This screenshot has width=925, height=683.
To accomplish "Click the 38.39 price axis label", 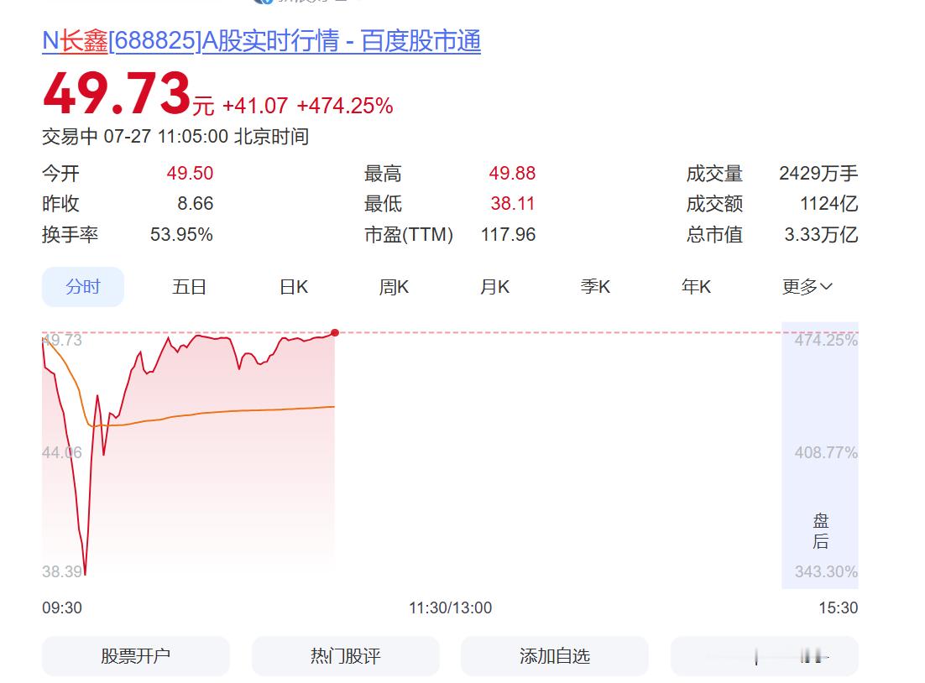I will (x=62, y=571).
